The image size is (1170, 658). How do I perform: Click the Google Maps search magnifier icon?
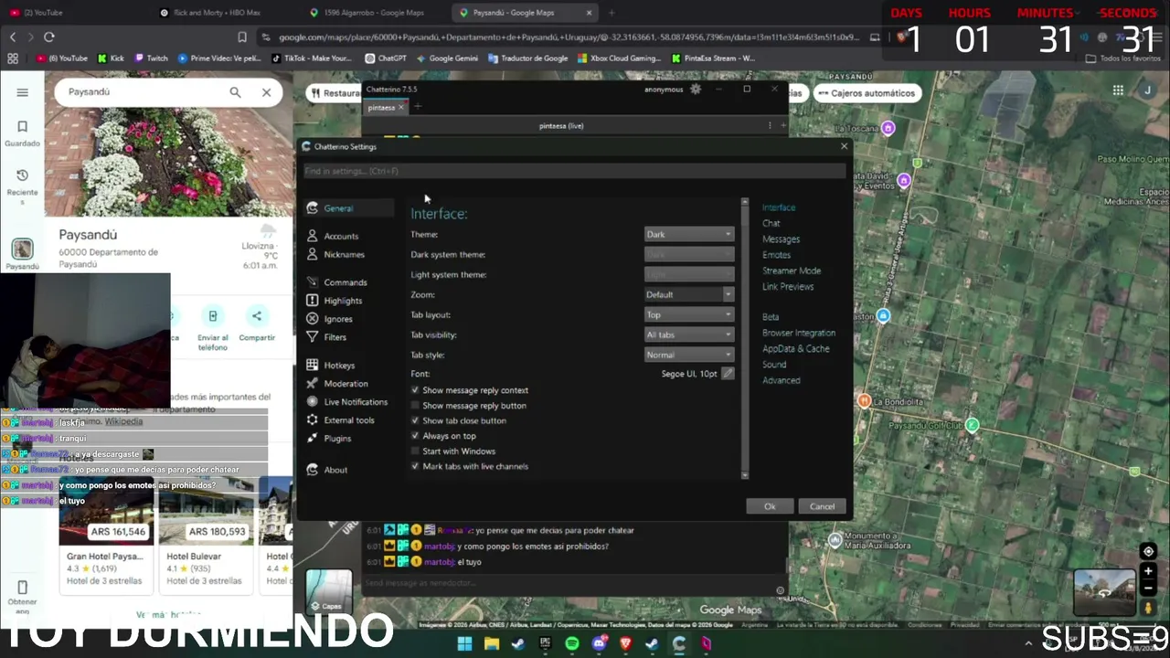[235, 92]
